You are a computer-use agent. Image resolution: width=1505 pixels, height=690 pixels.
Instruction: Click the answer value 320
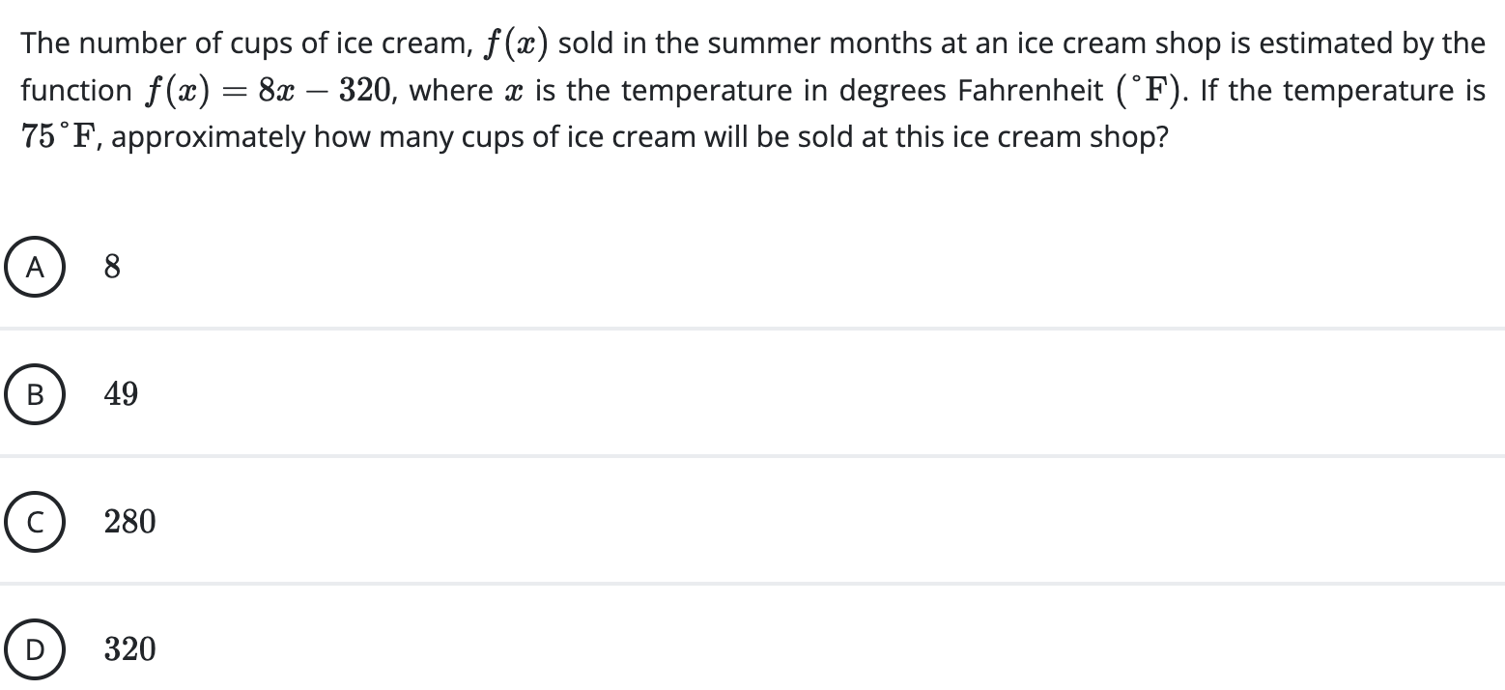[129, 649]
